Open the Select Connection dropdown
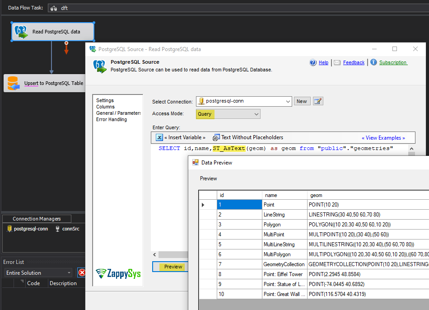Viewport: 429px width, 310px height. (x=288, y=101)
